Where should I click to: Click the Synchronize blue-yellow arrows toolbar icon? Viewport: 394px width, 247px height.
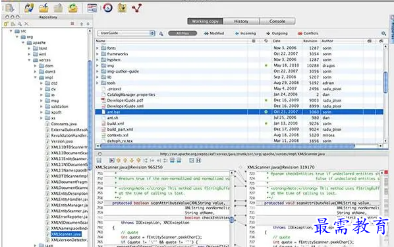[x=29, y=8]
